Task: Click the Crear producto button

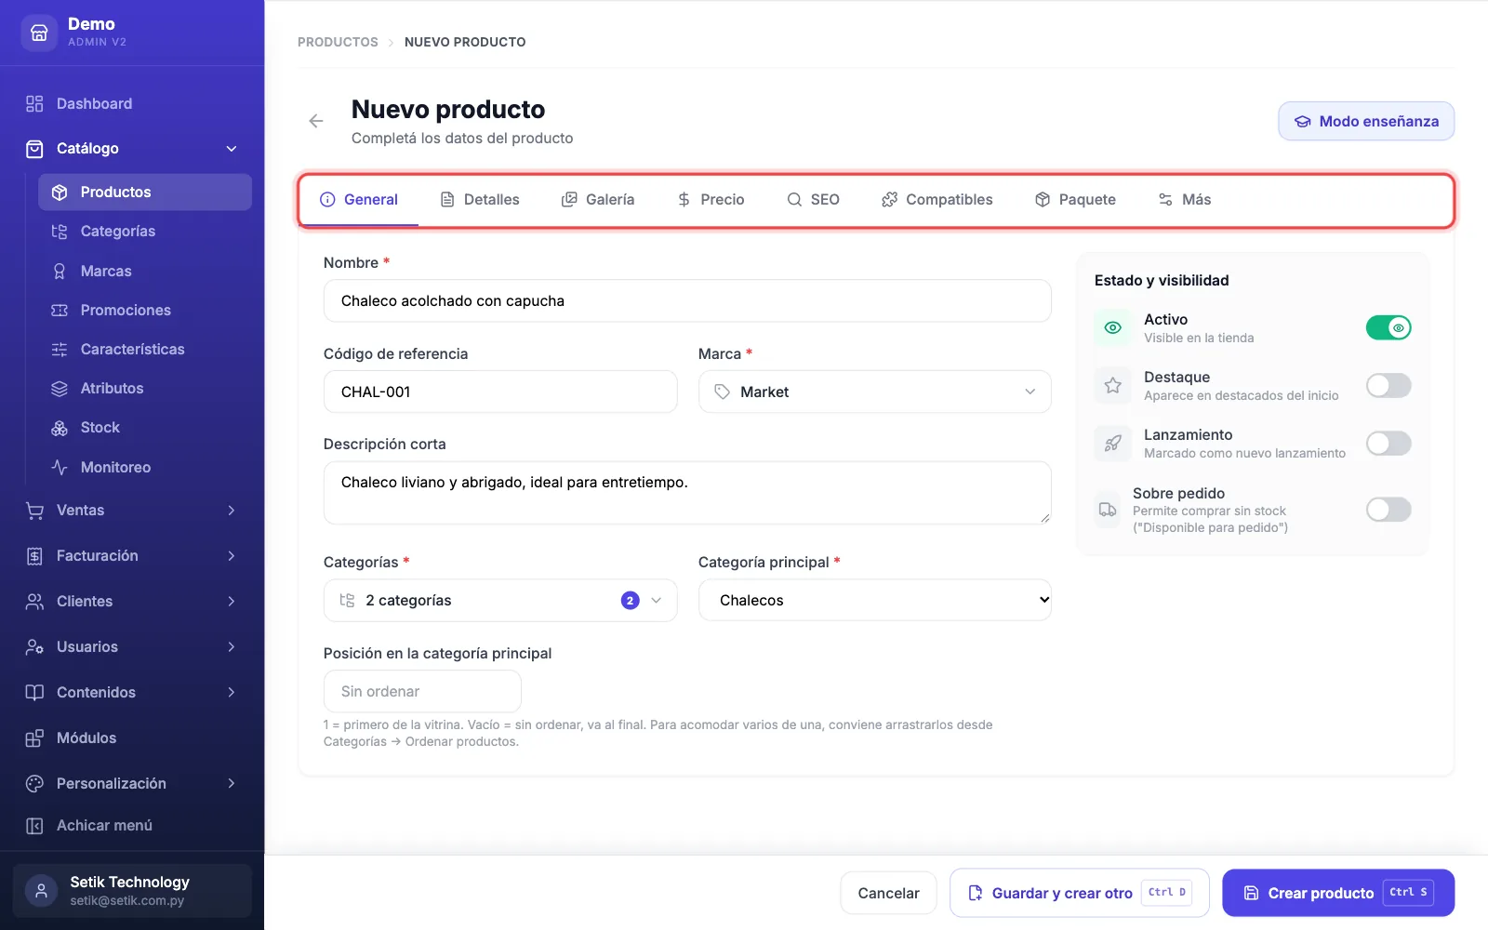Action: click(x=1338, y=893)
